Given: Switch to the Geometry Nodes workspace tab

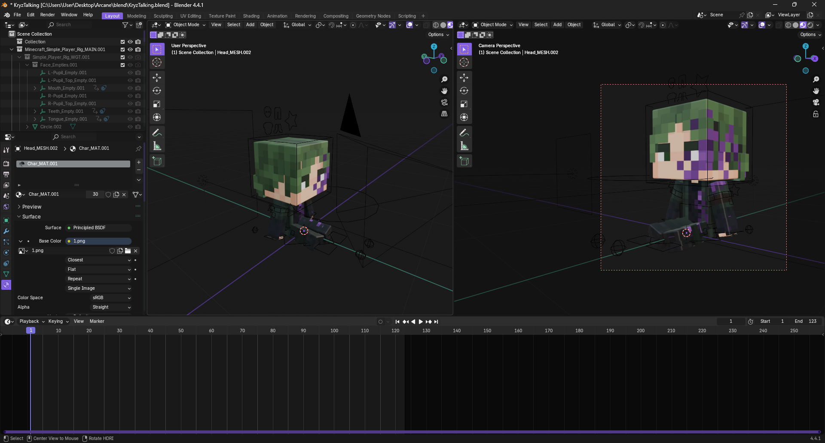Looking at the screenshot, I should 373,16.
